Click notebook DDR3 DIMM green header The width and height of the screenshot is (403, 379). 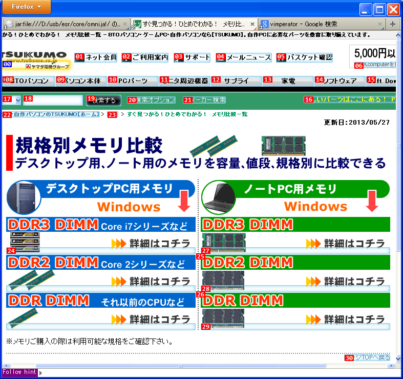(295, 225)
